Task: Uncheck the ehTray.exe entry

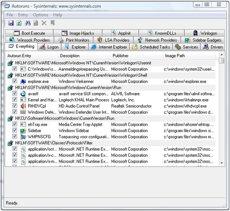Action: point(15,124)
